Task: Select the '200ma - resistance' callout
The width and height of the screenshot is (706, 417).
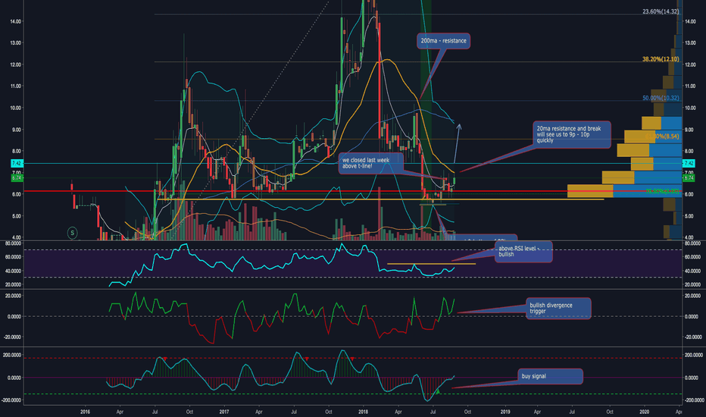Action: pos(443,41)
